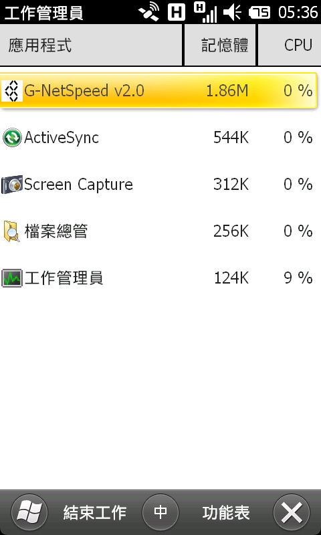Image resolution: width=321 pixels, height=535 pixels.
Task: Select the ActiveSync process row
Action: (x=159, y=138)
